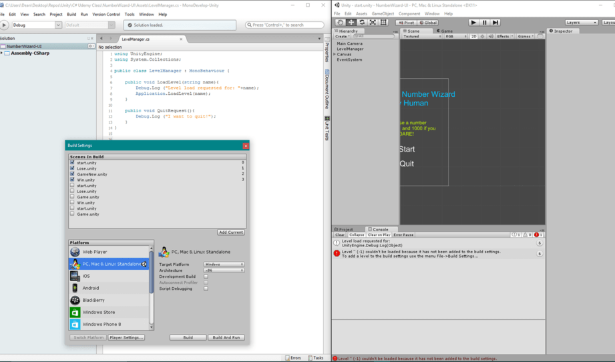
Task: Open the Target Platform dropdown
Action: 223,264
